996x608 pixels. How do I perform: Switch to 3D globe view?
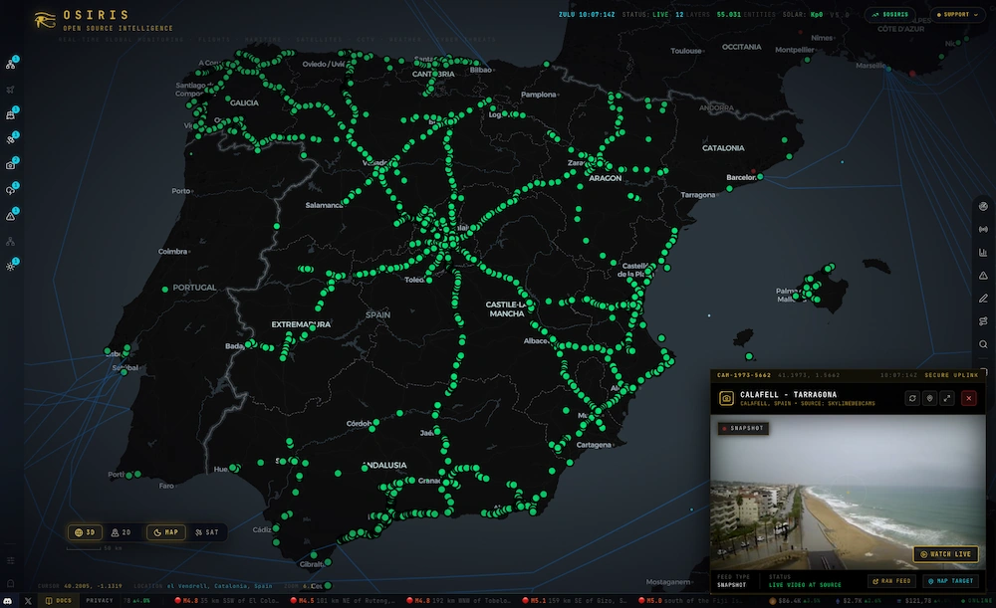point(85,532)
